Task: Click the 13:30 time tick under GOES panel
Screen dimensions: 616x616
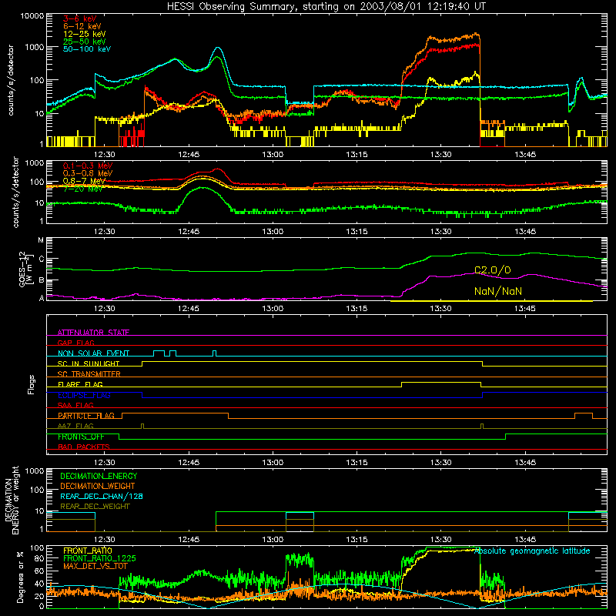Action: coord(440,309)
